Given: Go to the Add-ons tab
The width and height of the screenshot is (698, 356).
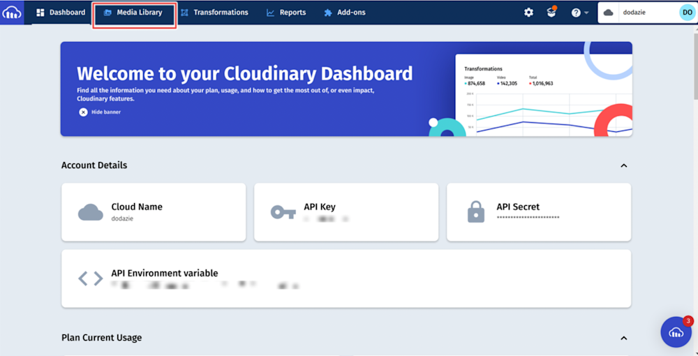Looking at the screenshot, I should click(x=345, y=13).
